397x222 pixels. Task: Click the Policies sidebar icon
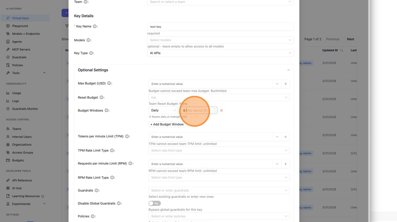(x=8, y=65)
